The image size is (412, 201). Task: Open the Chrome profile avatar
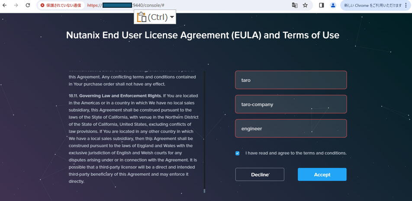point(333,5)
